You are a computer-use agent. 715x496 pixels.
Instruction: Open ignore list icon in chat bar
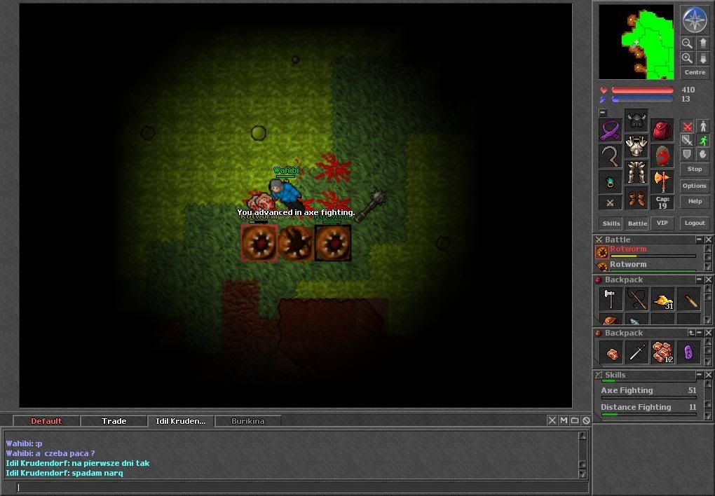(587, 420)
